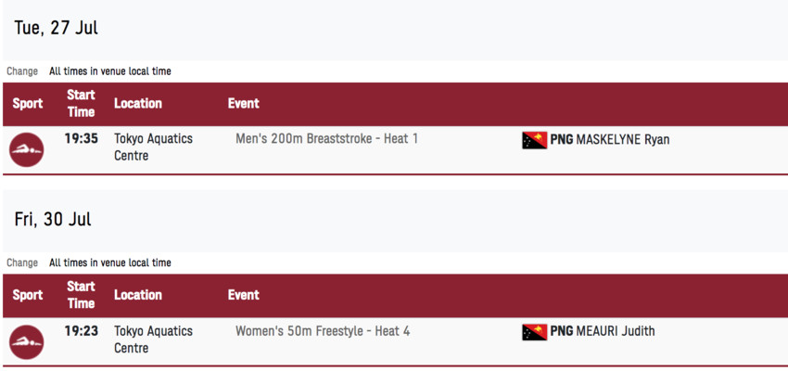Select athlete MASKELYNE Ryan
788x384 pixels.
point(623,140)
